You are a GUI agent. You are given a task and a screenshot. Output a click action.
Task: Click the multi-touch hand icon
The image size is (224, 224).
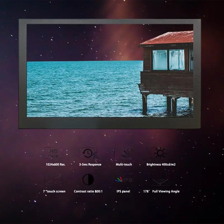tap(124, 153)
